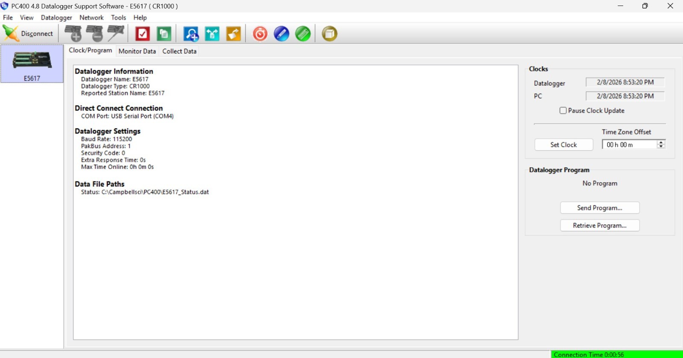Launch Short Cut red stopwatch icon

coord(260,34)
